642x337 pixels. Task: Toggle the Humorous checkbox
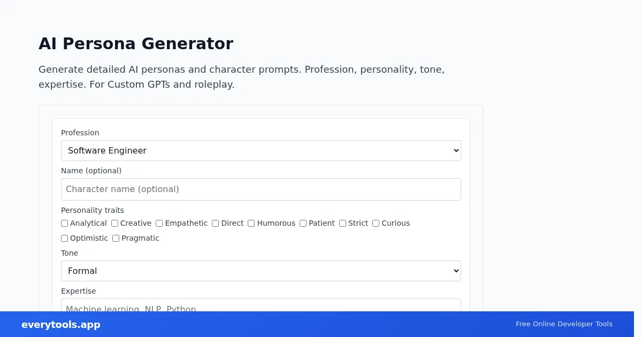tap(251, 224)
